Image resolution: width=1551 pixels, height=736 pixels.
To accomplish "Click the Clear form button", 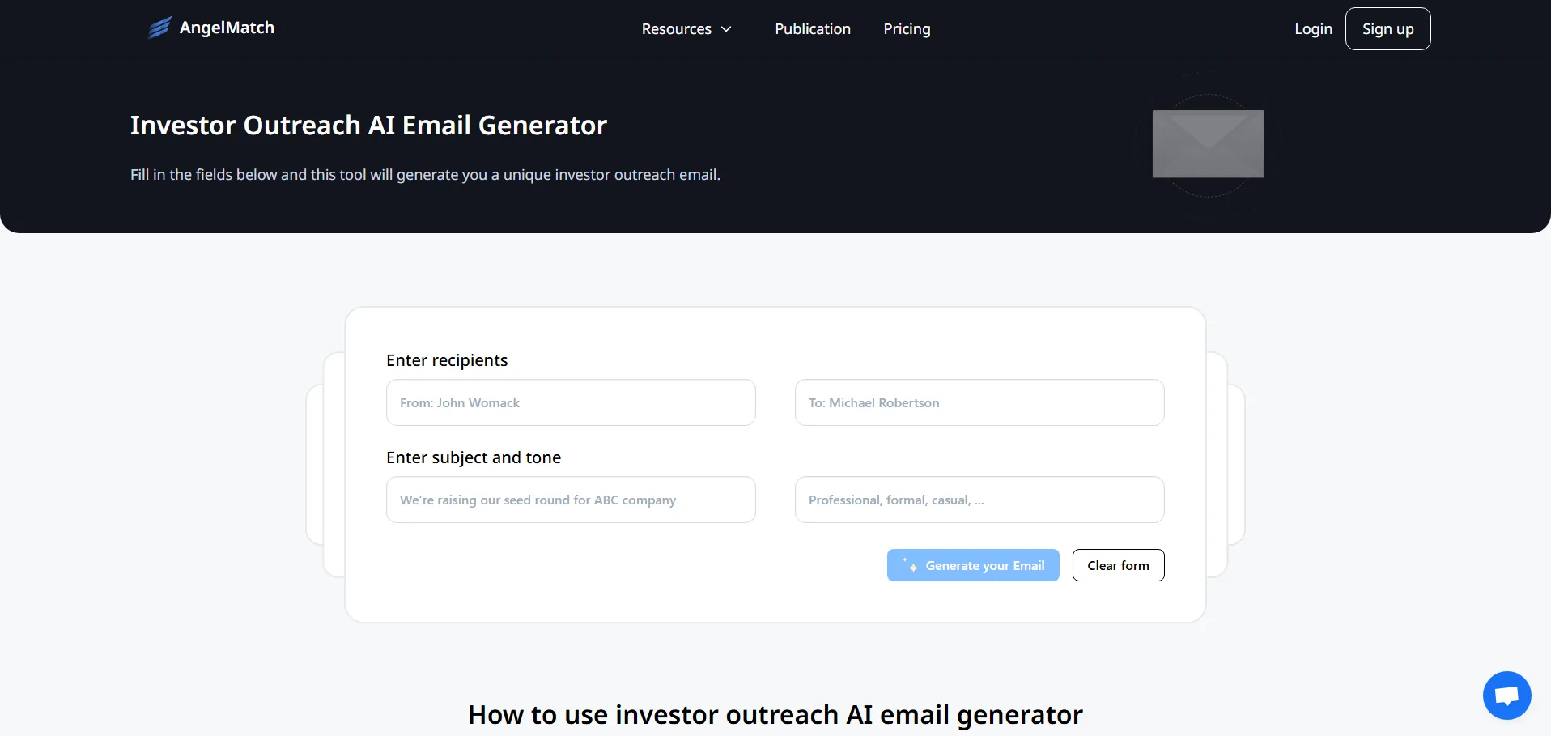I will pyautogui.click(x=1118, y=565).
